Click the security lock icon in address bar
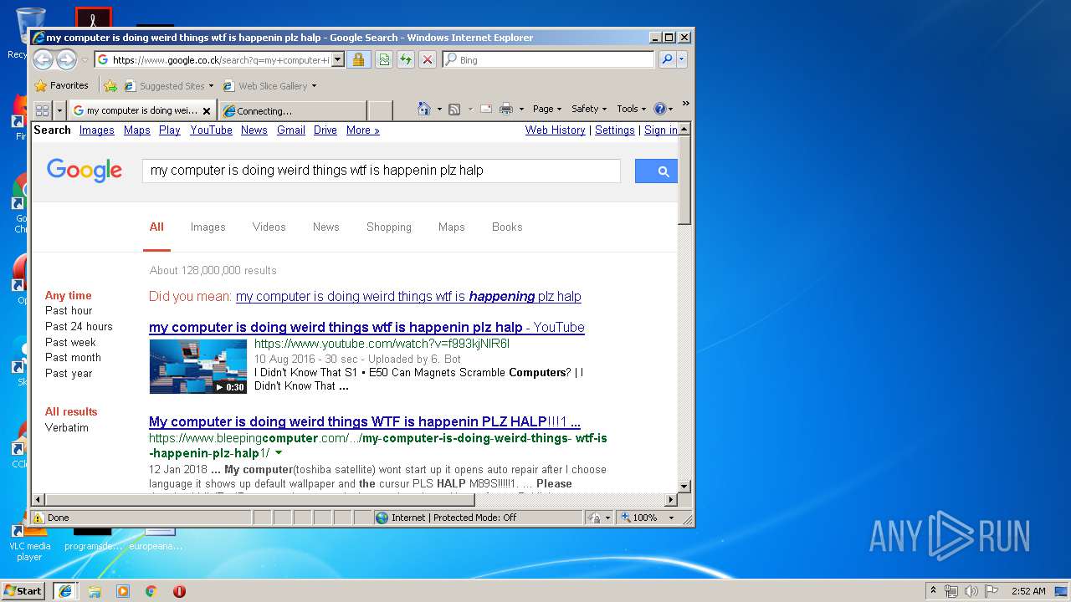The image size is (1071, 602). coord(358,59)
